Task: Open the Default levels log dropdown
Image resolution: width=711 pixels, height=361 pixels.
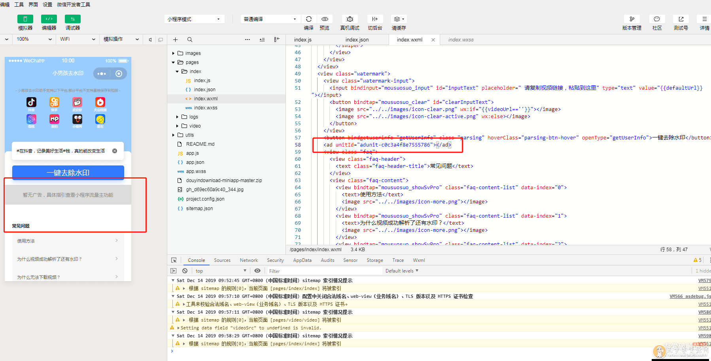Action: pos(402,271)
